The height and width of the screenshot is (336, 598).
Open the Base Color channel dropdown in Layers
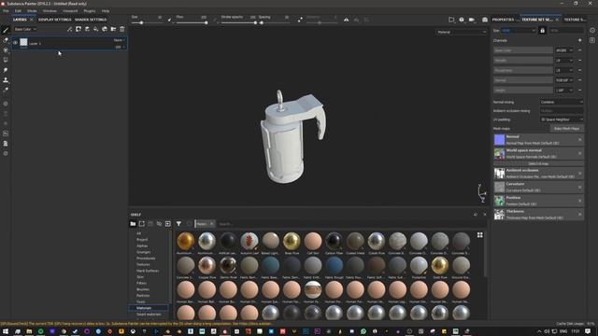point(25,29)
